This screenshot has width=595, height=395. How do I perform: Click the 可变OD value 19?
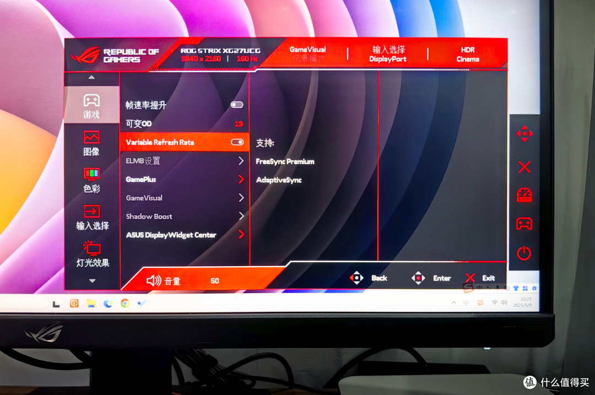[x=239, y=124]
